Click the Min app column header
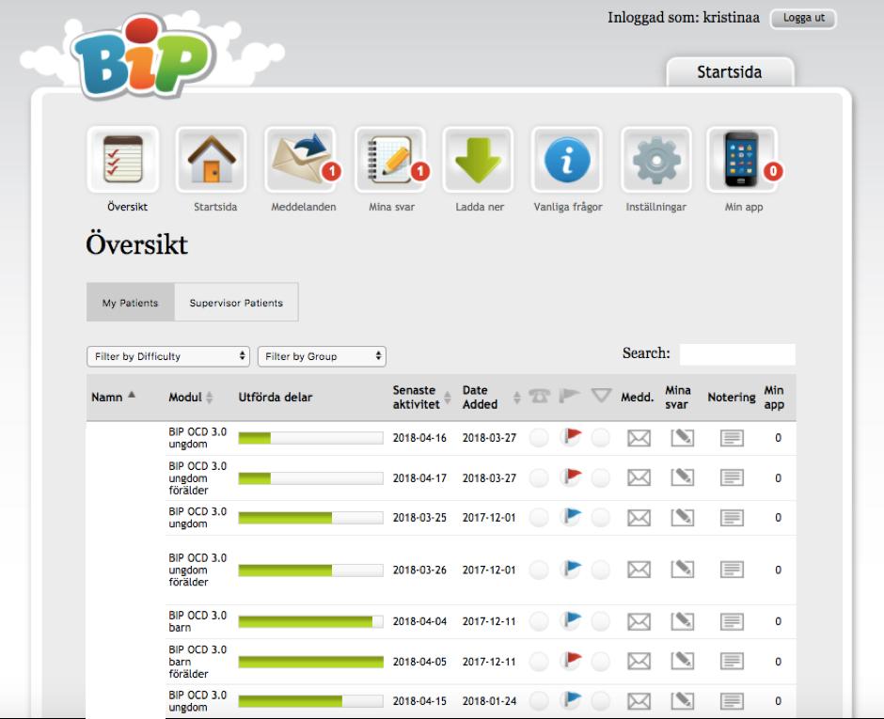This screenshot has height=719, width=884. [x=774, y=398]
